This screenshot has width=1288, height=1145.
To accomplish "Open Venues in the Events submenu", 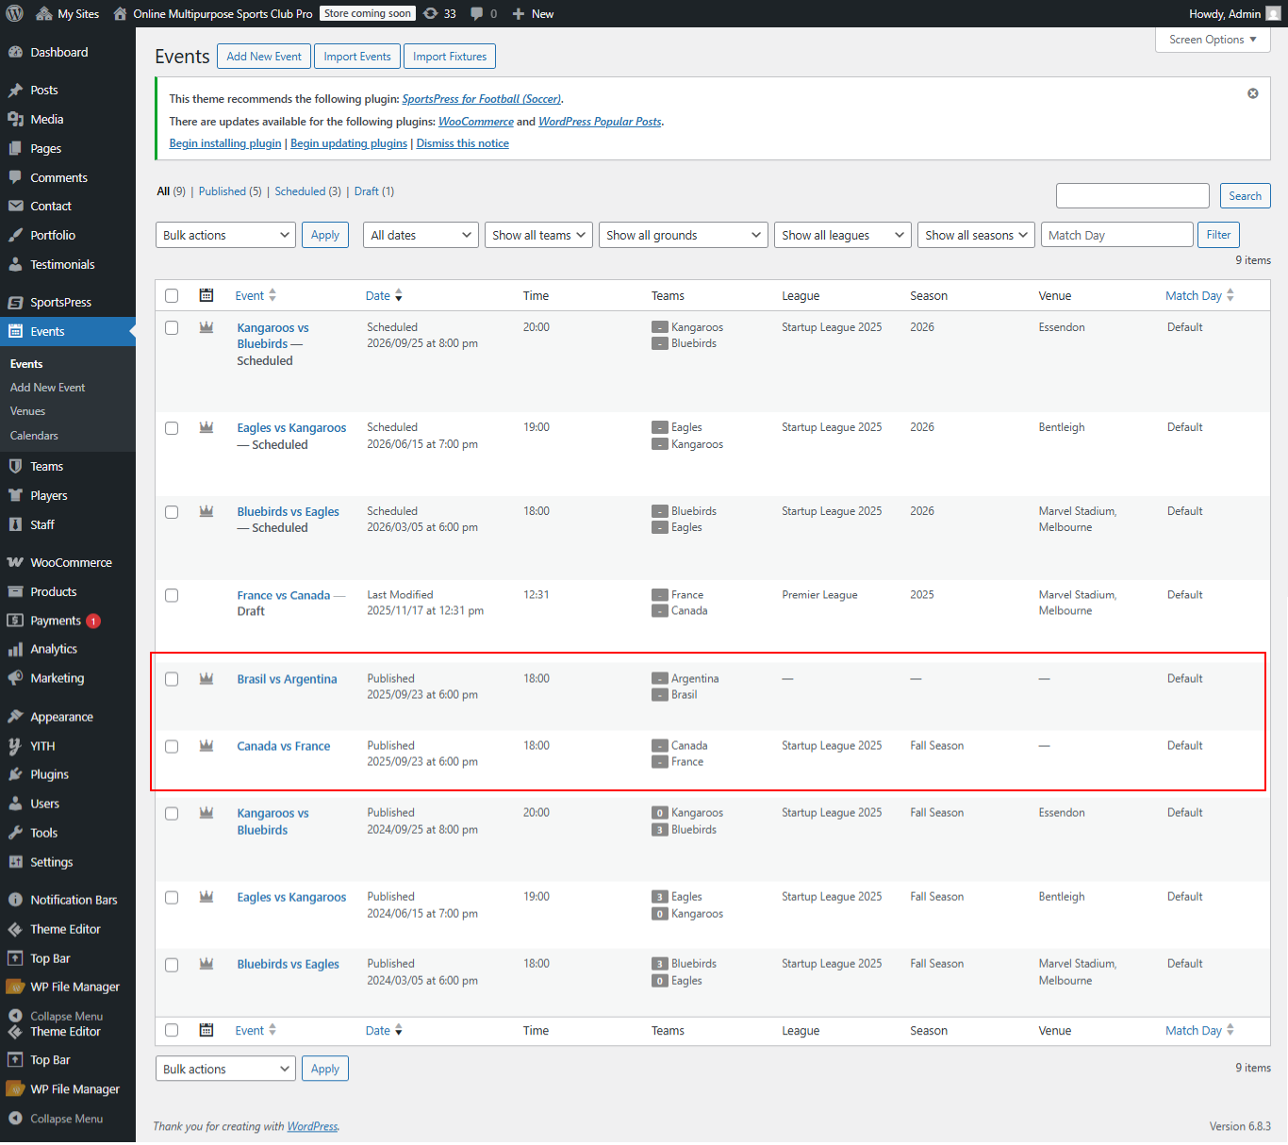I will coord(27,411).
